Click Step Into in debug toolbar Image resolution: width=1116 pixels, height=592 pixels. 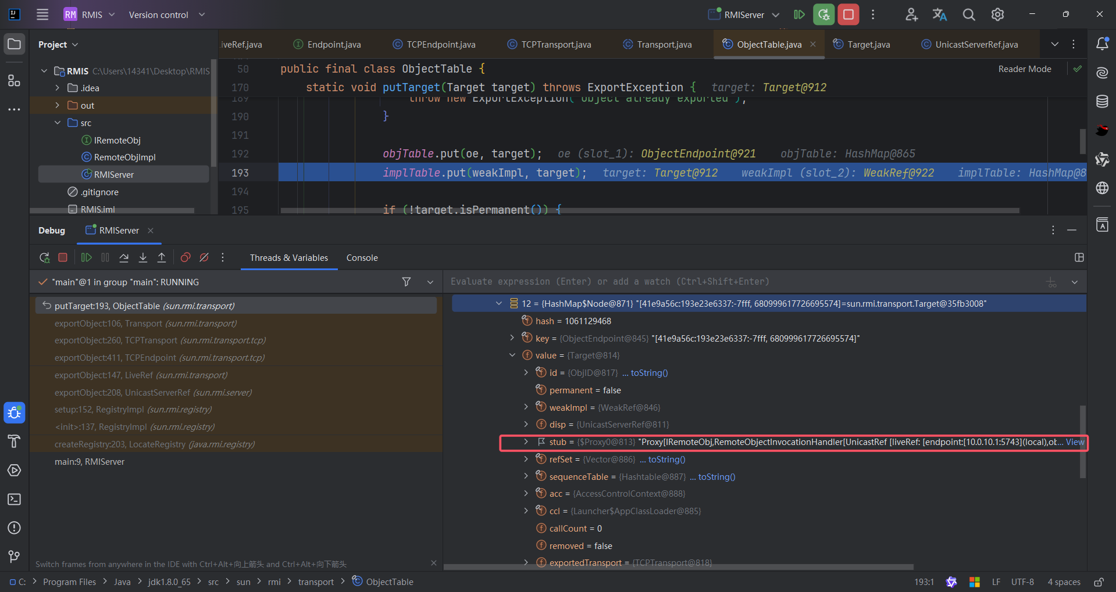143,257
